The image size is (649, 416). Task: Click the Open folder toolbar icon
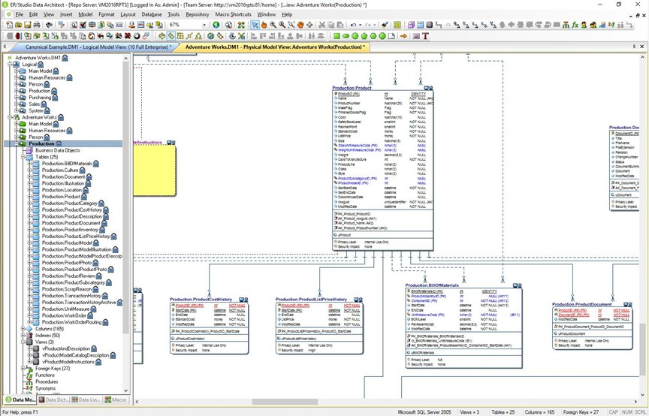[19, 25]
